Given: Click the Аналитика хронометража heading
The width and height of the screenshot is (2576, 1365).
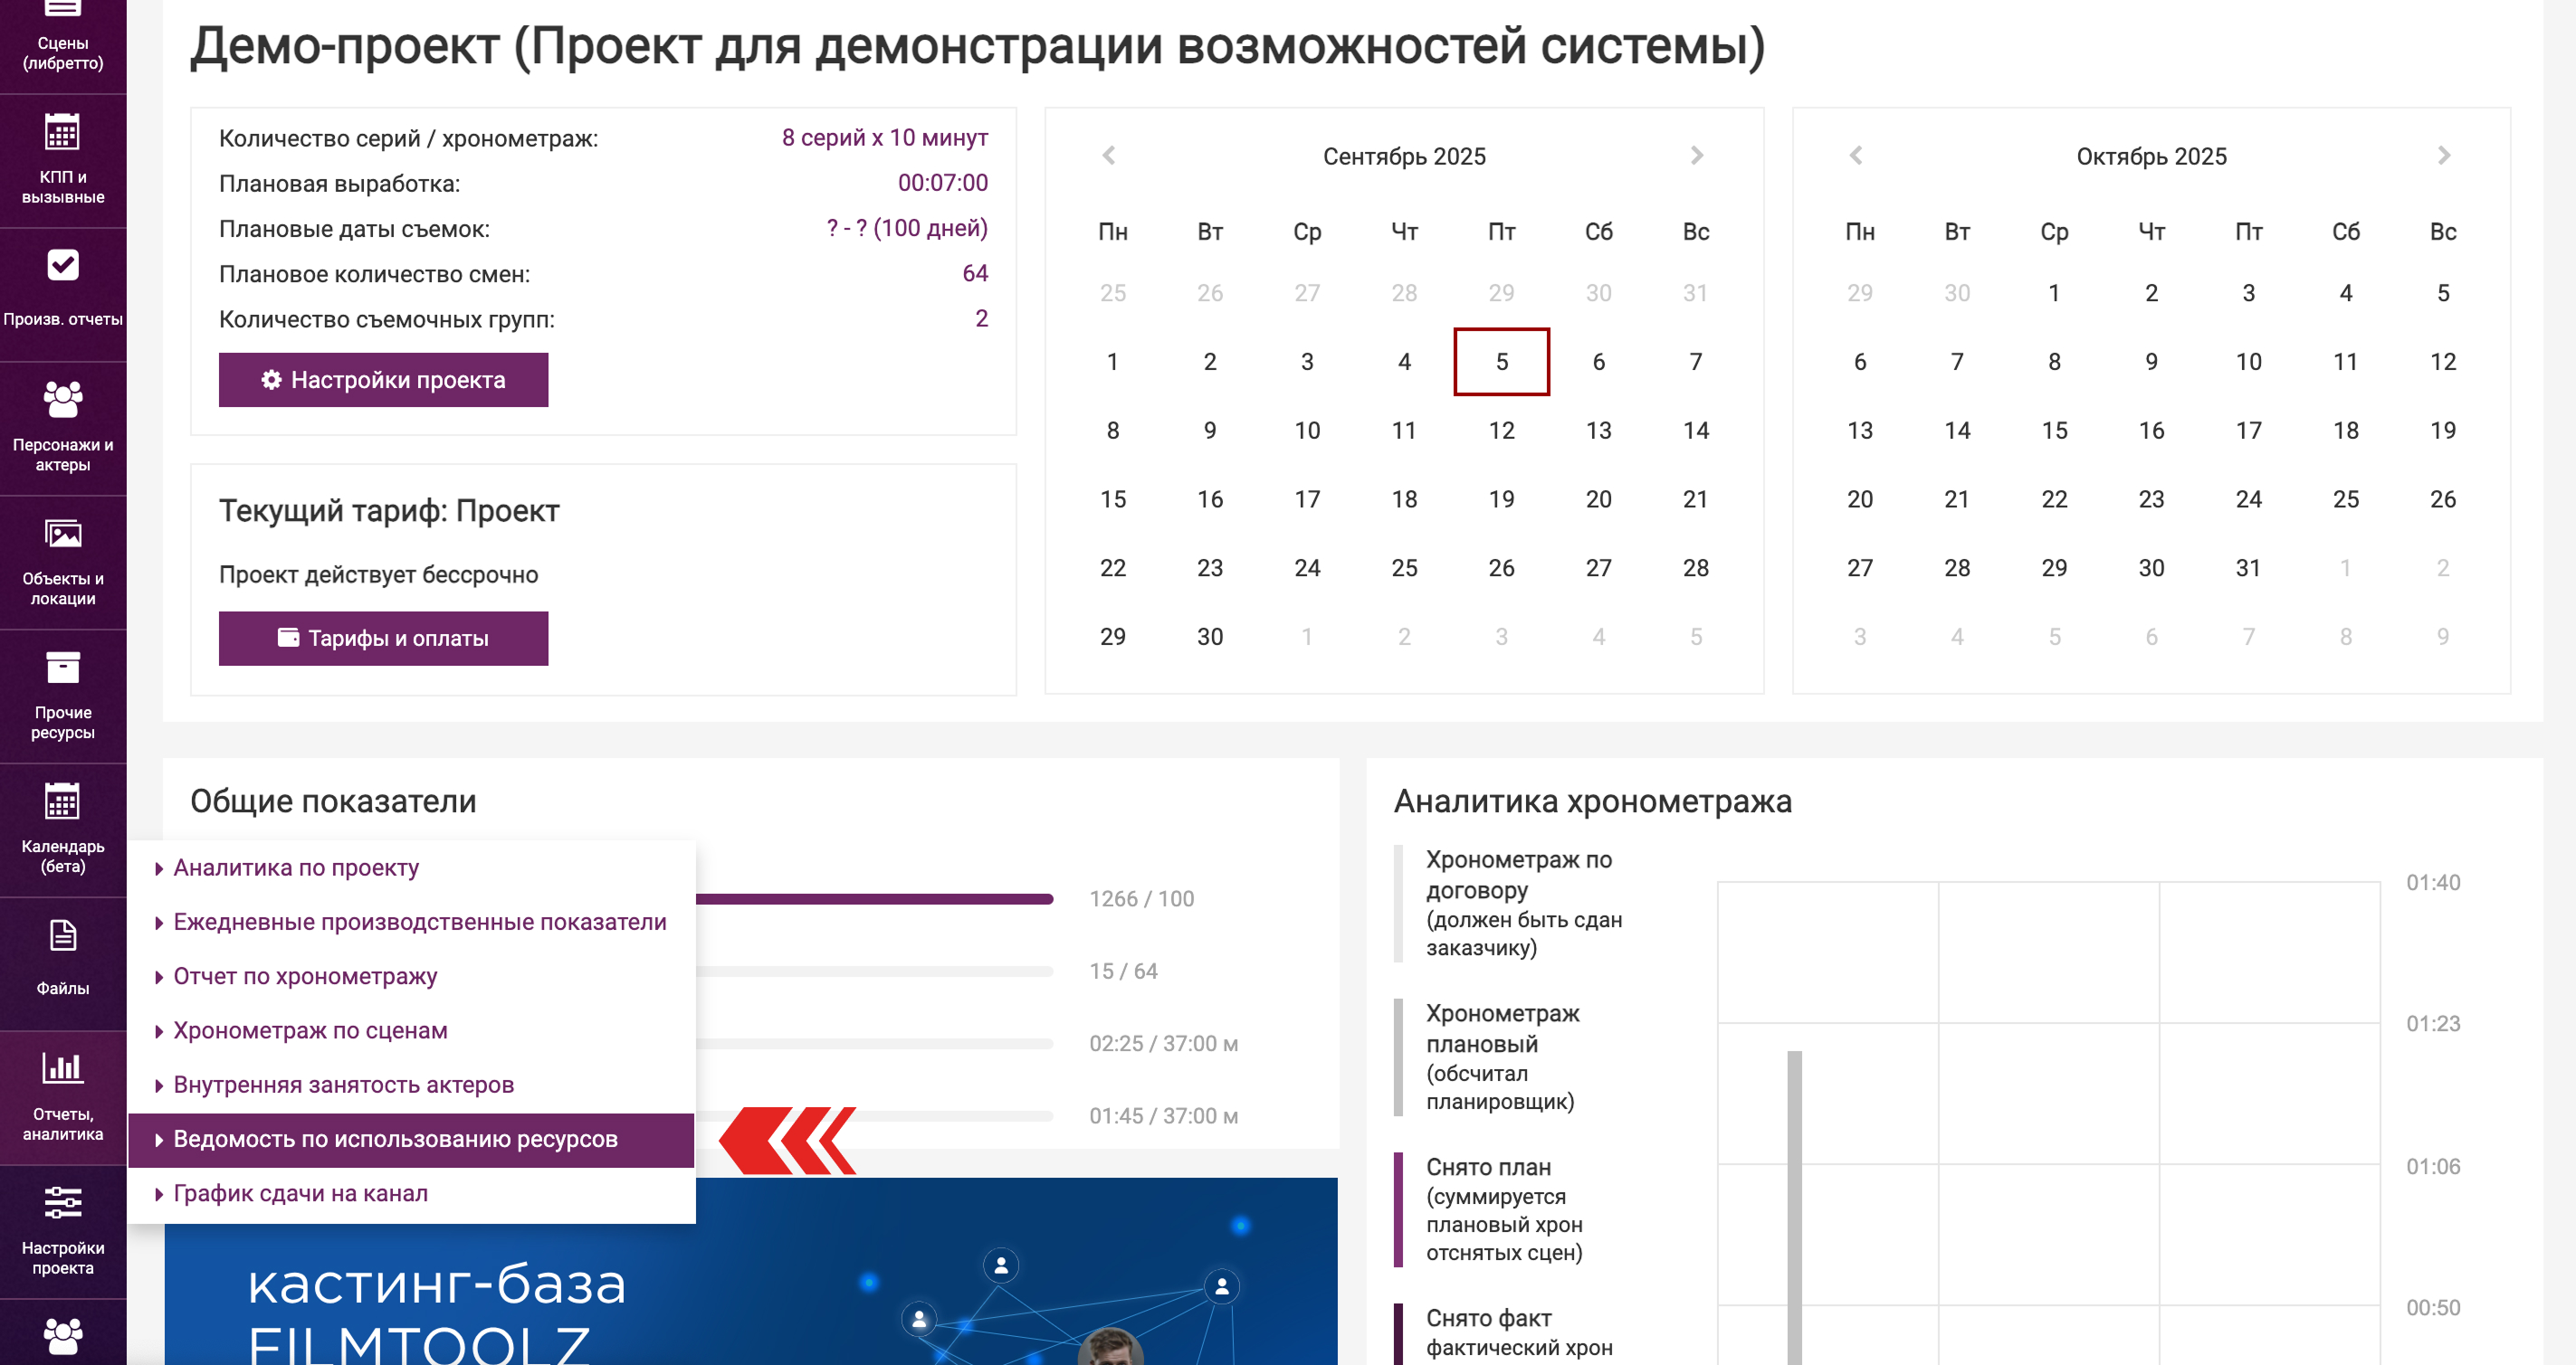Looking at the screenshot, I should coord(1592,801).
